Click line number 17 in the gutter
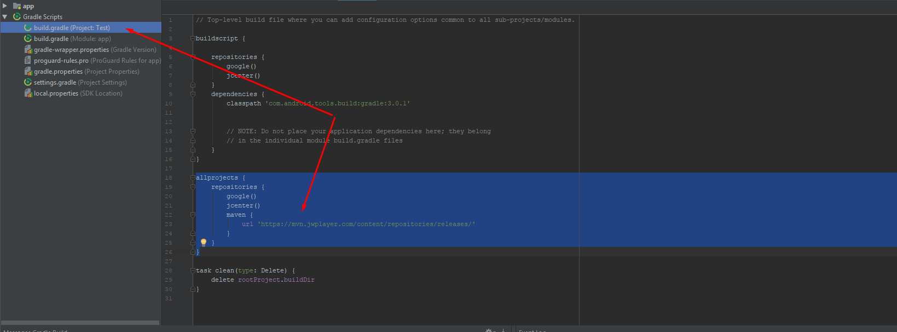 point(169,168)
